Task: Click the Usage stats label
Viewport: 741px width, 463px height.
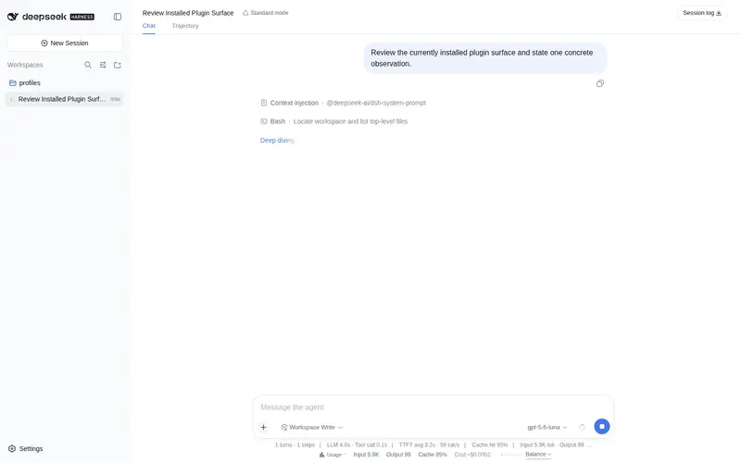Action: (x=331, y=455)
